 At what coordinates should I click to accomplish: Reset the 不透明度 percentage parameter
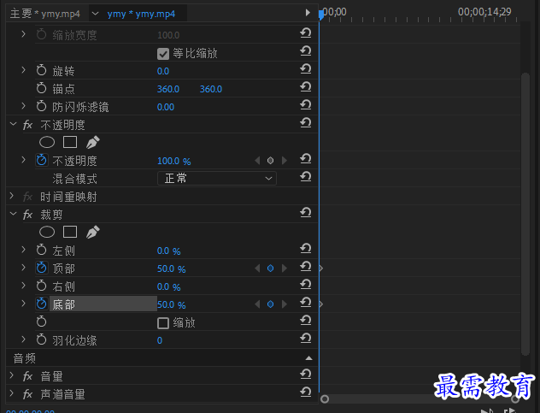tap(306, 159)
